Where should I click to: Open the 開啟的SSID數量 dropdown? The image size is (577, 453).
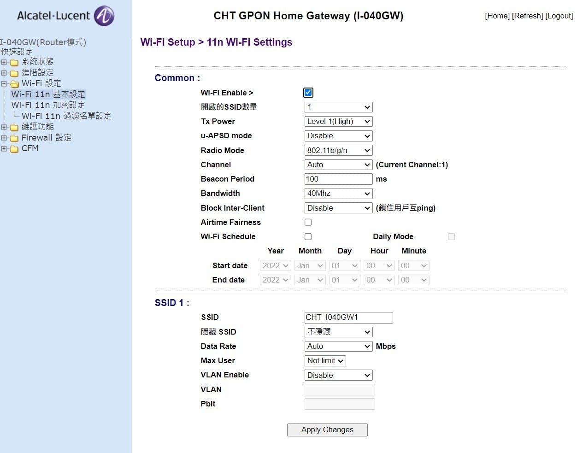point(339,107)
